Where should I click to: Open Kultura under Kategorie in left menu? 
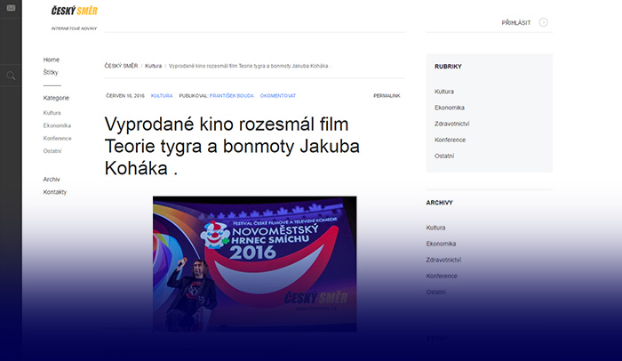point(52,113)
